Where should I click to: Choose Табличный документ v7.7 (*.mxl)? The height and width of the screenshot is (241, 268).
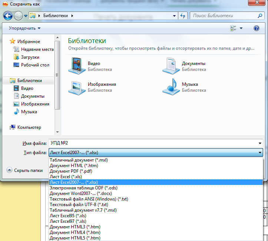(x=156, y=210)
